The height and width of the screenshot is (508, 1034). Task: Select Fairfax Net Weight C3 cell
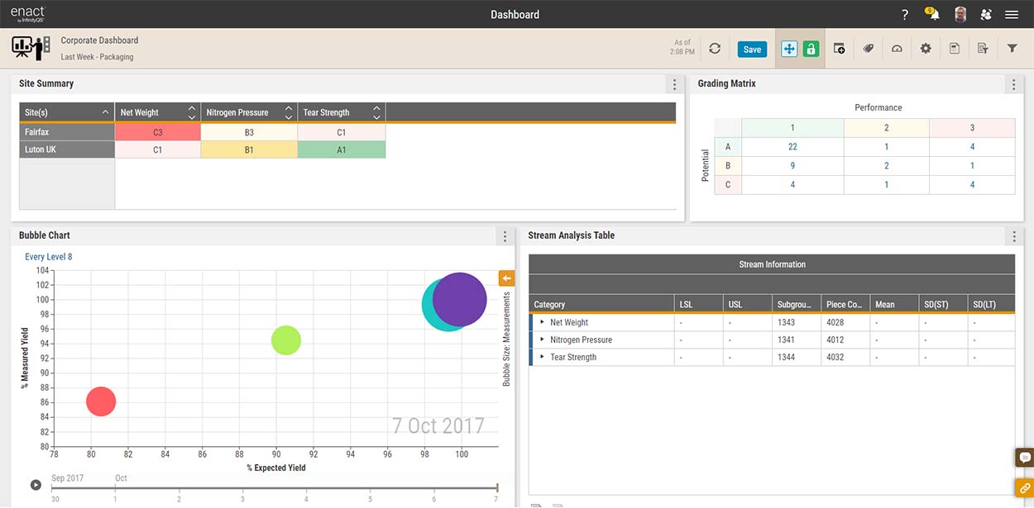pos(157,132)
